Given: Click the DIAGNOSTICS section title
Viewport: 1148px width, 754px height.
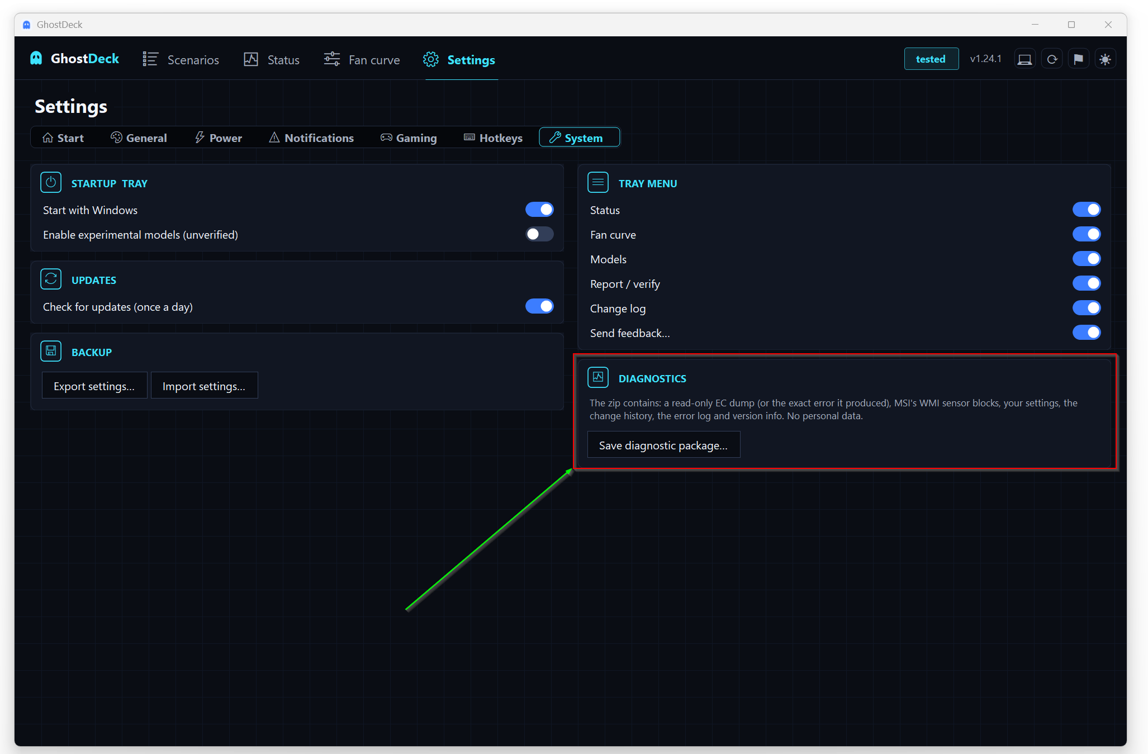Looking at the screenshot, I should pos(652,378).
